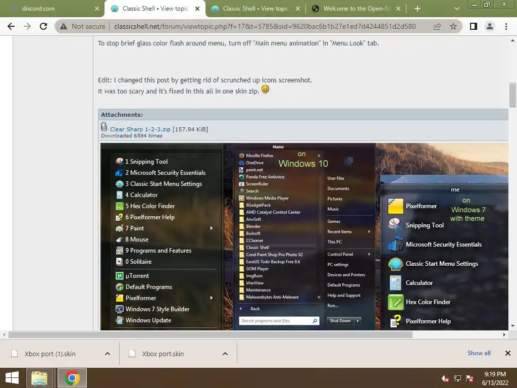Share this page via address bar icon
The width and height of the screenshot is (517, 388).
pyautogui.click(x=437, y=26)
